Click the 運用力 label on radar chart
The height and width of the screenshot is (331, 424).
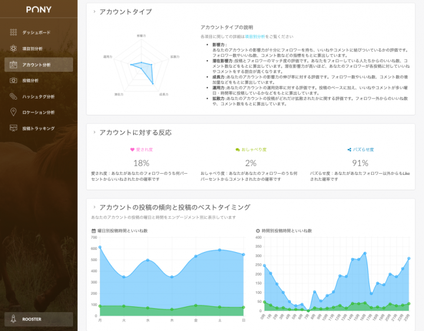(108, 57)
